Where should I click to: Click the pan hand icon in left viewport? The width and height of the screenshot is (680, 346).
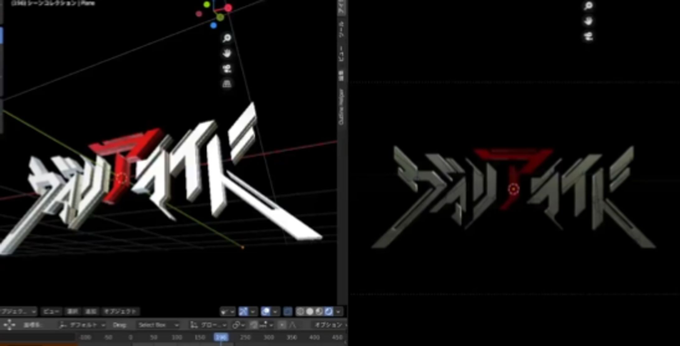[227, 53]
